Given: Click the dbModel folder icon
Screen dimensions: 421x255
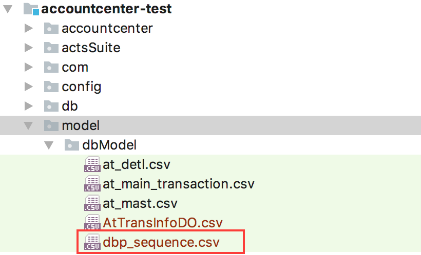Looking at the screenshot, I should click(72, 145).
